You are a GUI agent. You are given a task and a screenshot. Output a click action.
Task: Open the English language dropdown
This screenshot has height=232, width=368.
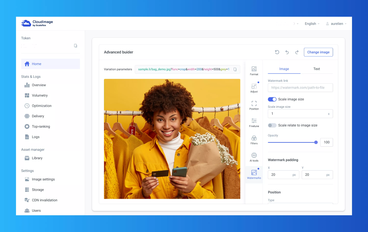click(312, 24)
